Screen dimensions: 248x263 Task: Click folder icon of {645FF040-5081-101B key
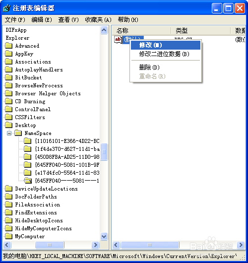27,165
